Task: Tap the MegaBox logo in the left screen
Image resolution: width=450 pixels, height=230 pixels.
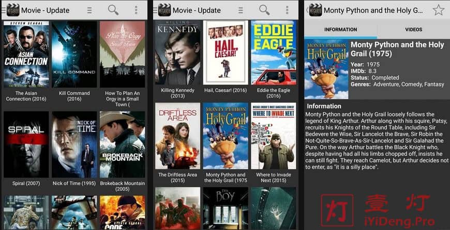Action: (x=10, y=10)
